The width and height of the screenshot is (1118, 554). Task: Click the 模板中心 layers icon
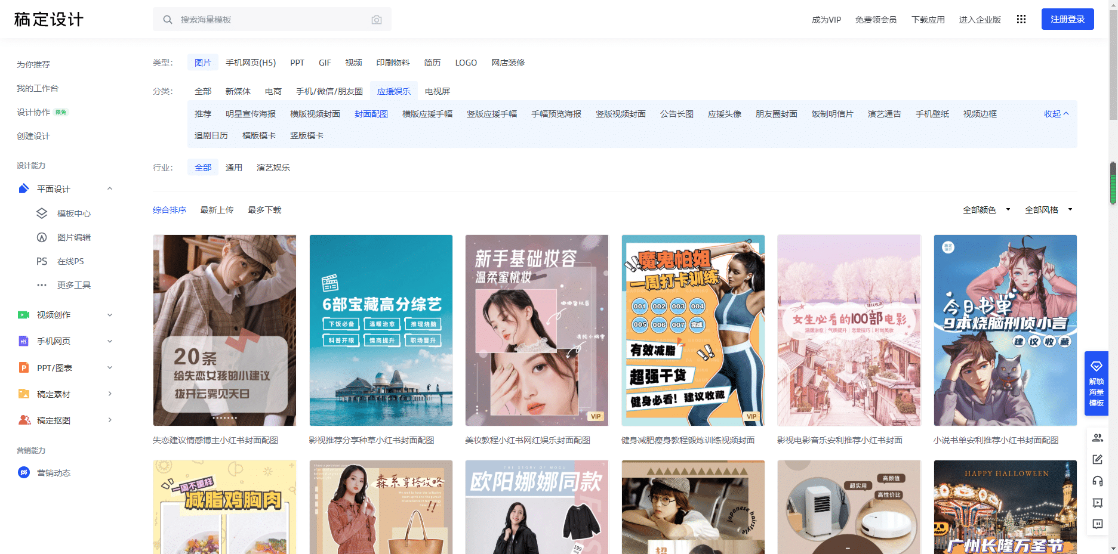(42, 213)
